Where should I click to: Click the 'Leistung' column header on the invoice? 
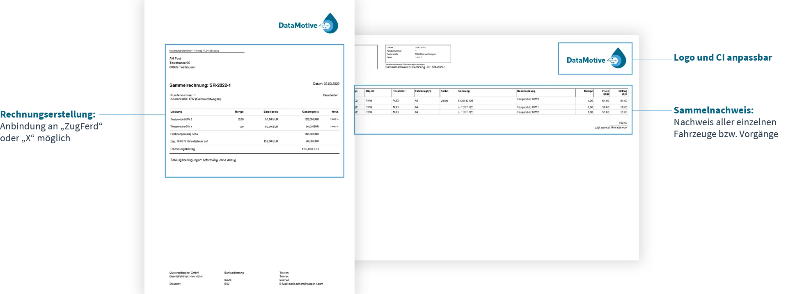[176, 112]
